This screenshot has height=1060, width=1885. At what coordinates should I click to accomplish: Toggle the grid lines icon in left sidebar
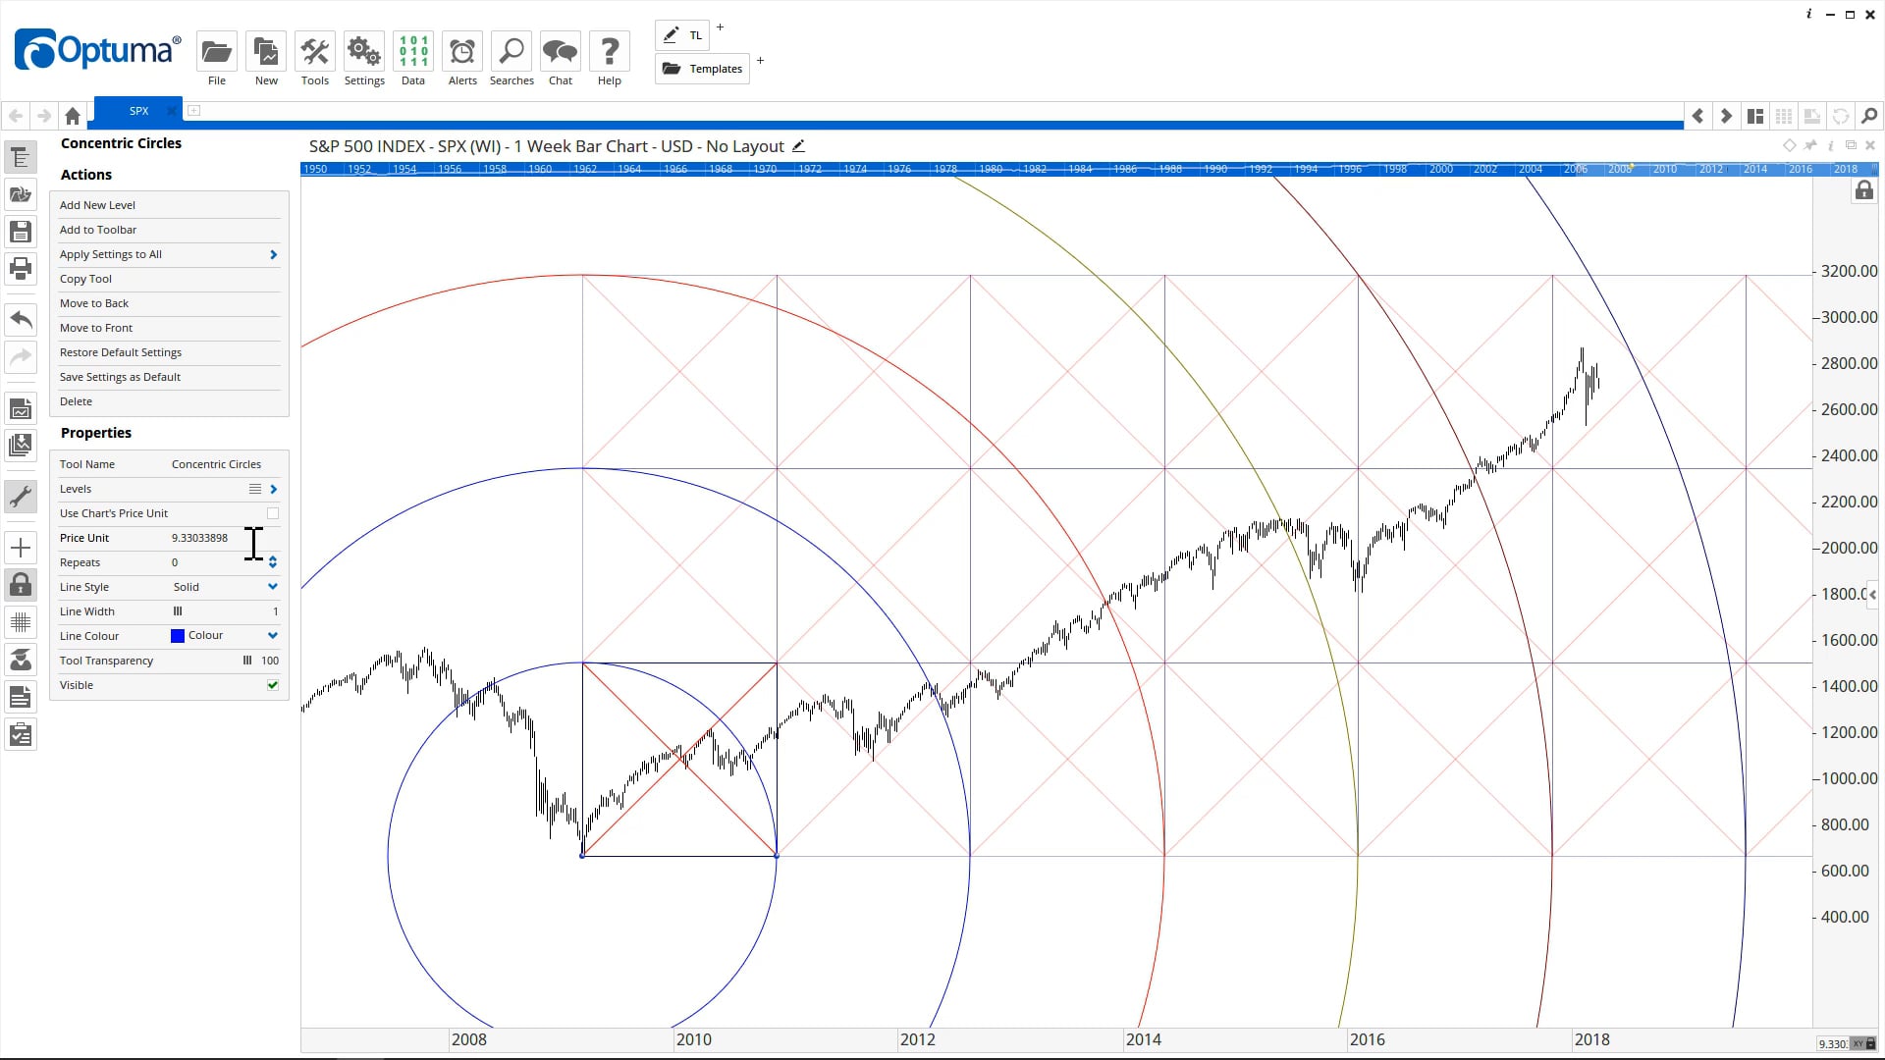[21, 622]
